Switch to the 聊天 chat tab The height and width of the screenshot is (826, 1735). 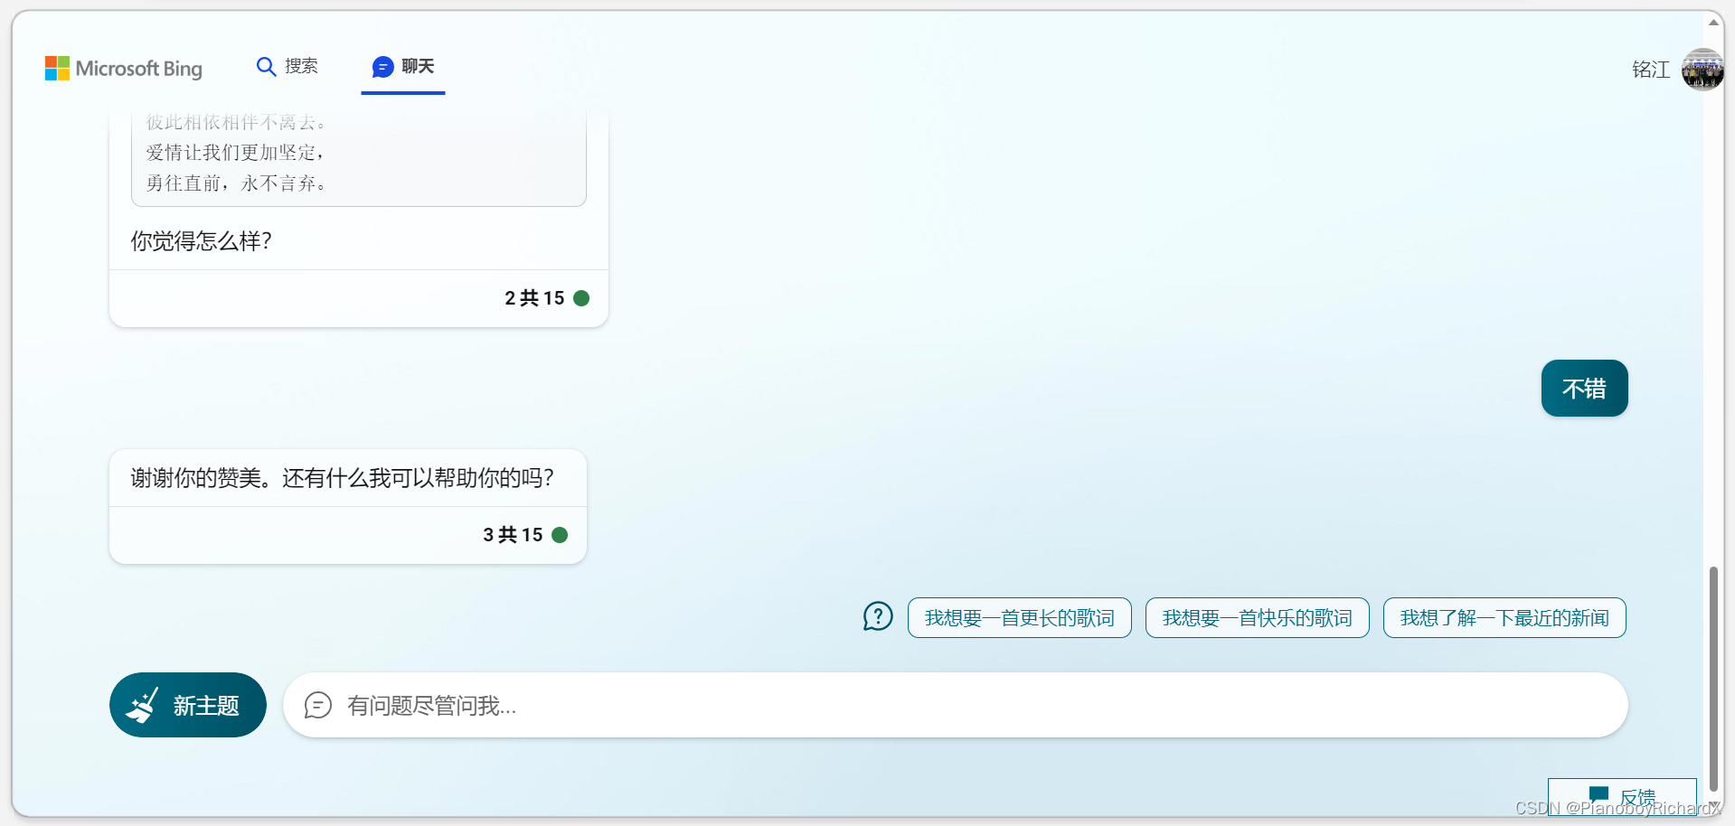(403, 67)
